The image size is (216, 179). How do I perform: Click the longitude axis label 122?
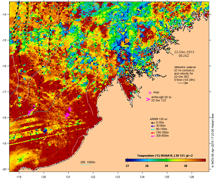coord(93,177)
